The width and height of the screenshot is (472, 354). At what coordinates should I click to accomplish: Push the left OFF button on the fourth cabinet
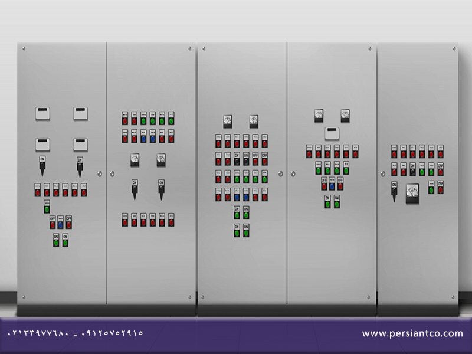(324, 183)
